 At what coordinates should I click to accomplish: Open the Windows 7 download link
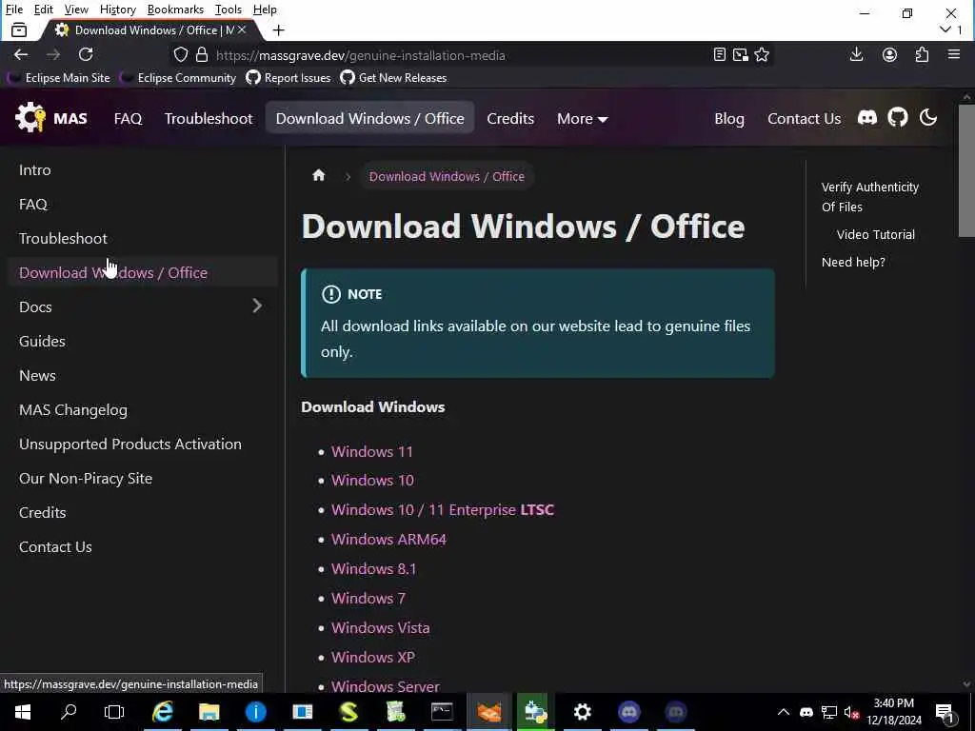tap(368, 598)
